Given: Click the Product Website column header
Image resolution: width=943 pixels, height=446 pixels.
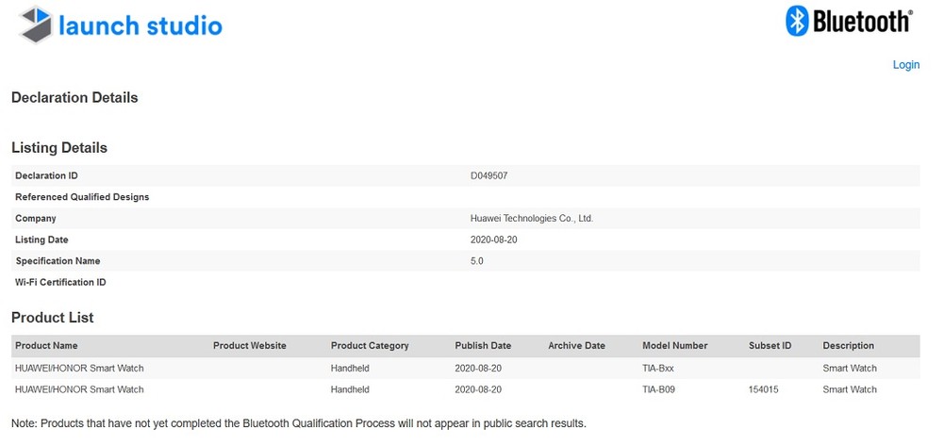Looking at the screenshot, I should point(250,346).
